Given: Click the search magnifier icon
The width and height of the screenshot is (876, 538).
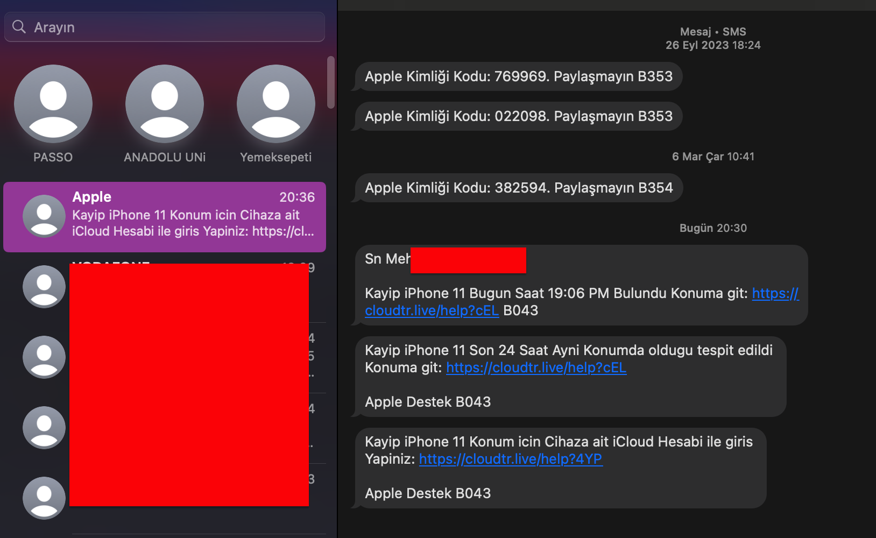Looking at the screenshot, I should [x=19, y=27].
